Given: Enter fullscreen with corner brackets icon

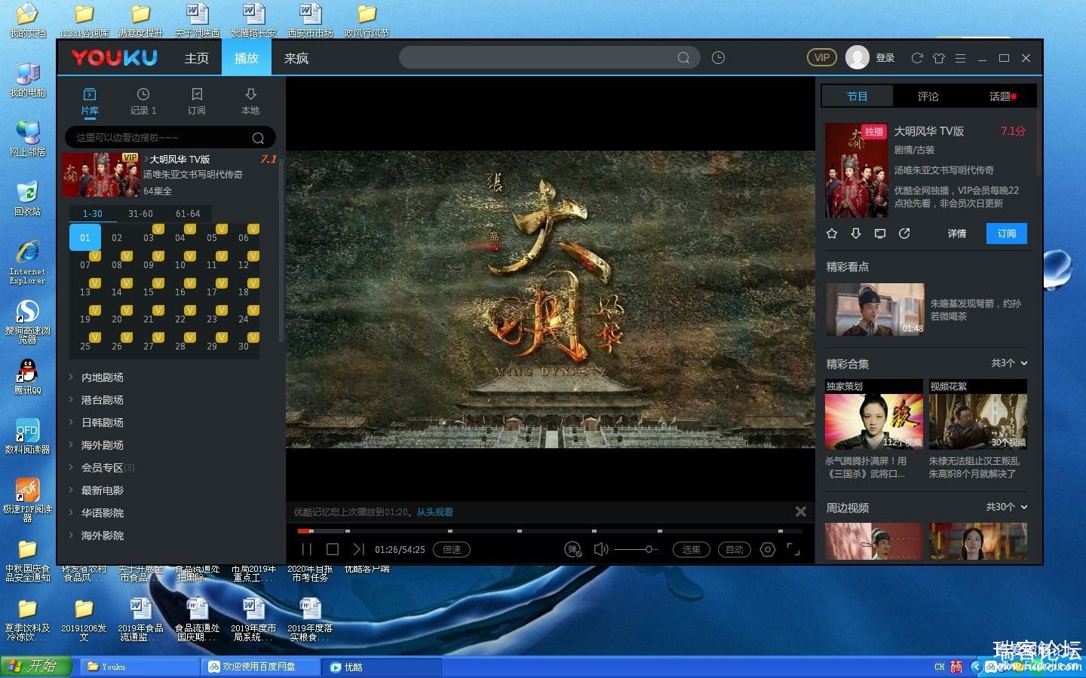Looking at the screenshot, I should point(793,549).
